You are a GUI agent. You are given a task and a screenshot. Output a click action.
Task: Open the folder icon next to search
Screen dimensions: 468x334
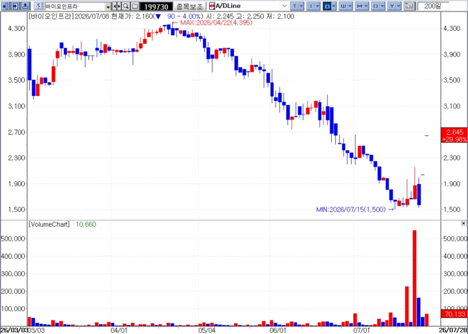pos(135,6)
